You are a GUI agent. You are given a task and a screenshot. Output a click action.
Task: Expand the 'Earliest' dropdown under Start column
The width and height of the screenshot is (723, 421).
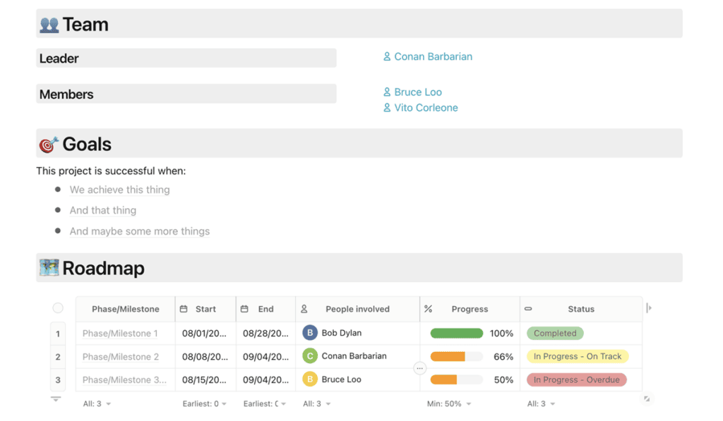(x=205, y=404)
